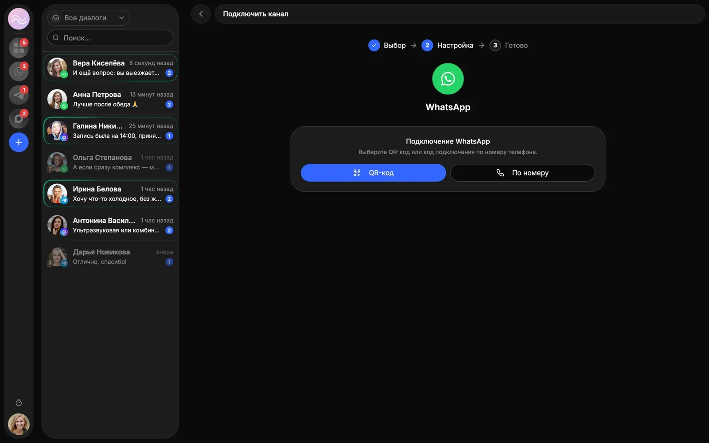
Task: Open all channels icon with badge 5
Action: point(19,48)
